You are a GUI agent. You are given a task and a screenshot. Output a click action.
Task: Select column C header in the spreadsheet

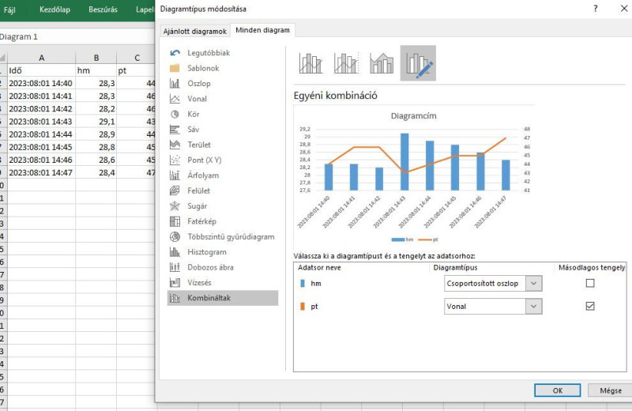pos(137,58)
